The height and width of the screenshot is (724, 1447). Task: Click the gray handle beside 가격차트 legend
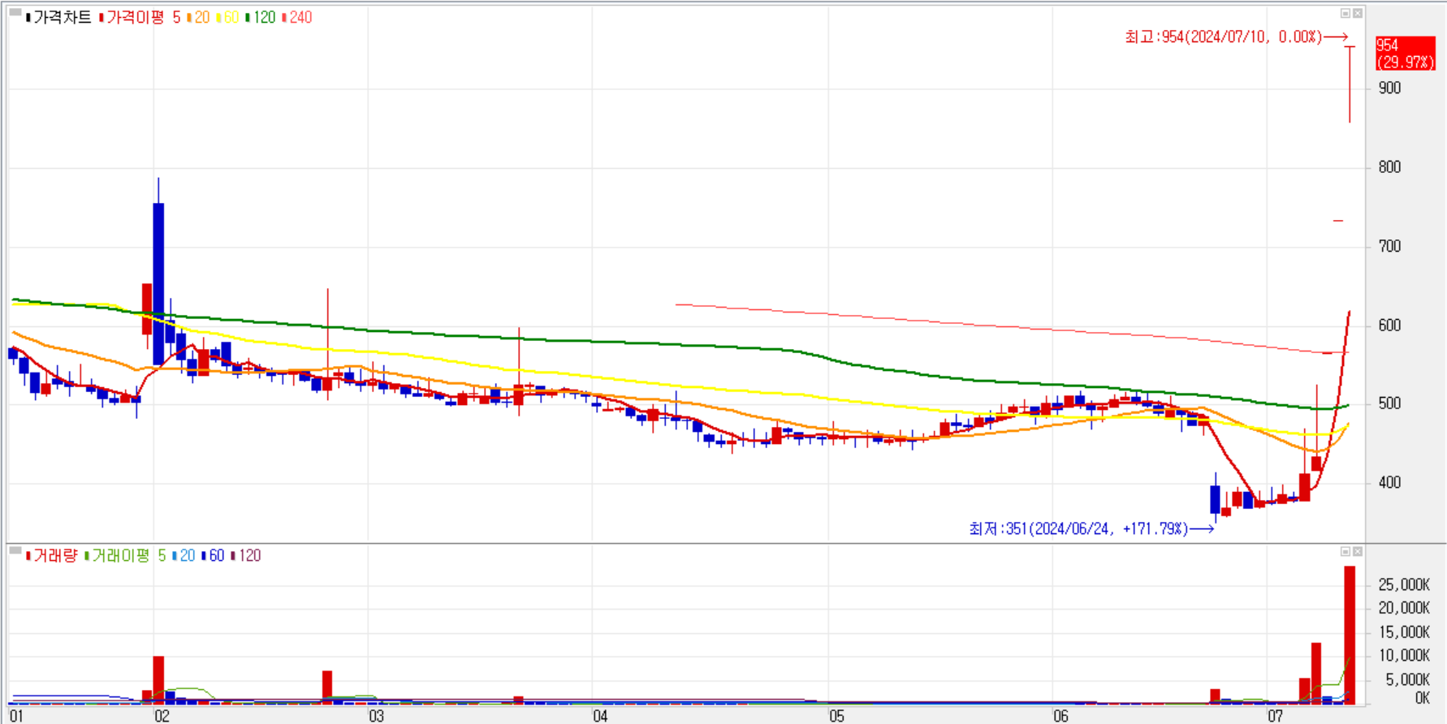pyautogui.click(x=15, y=12)
